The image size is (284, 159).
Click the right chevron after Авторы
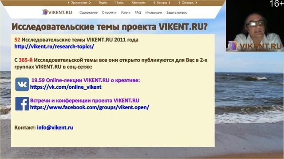coord(170,3)
